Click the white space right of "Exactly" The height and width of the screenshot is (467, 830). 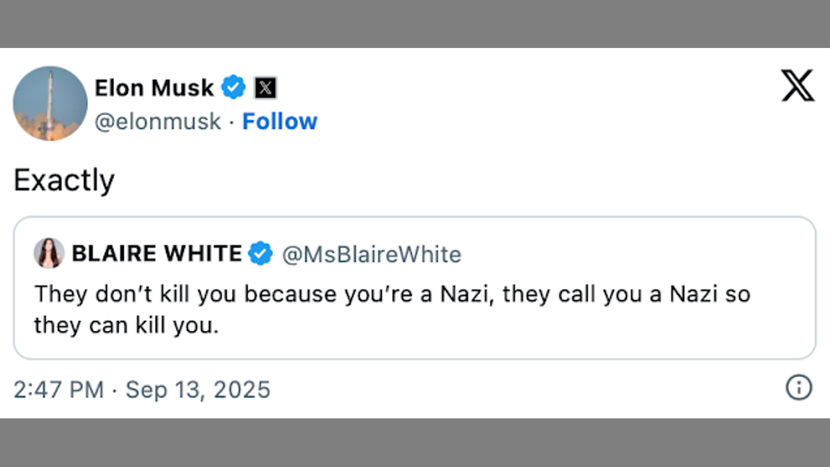[454, 180]
